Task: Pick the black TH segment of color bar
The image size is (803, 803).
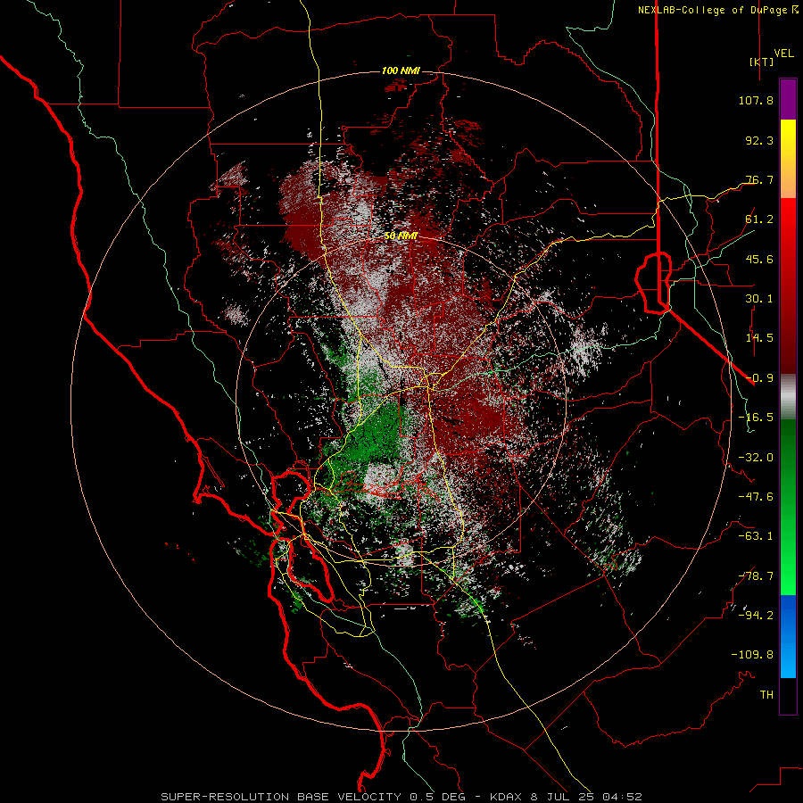Action: click(x=788, y=696)
